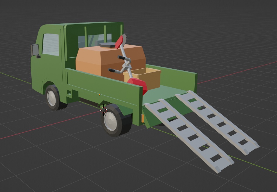Click the cab door window
This screenshot has height=192, width=277.
click(51, 45)
